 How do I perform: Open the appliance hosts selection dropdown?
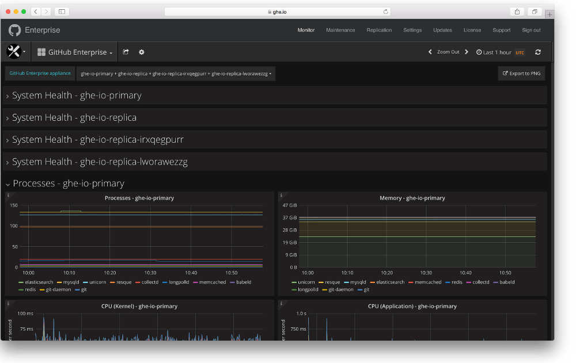[176, 74]
